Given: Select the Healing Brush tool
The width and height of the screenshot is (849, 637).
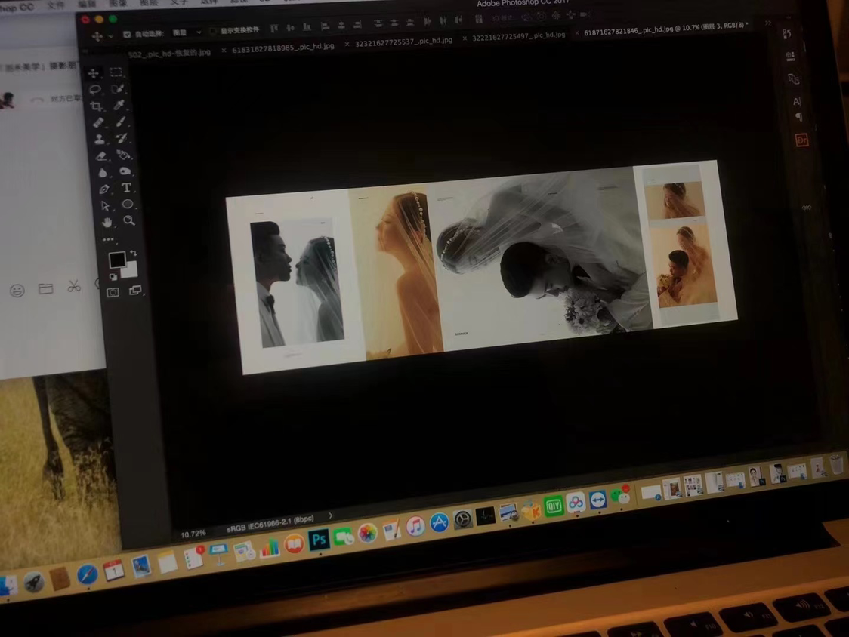Looking at the screenshot, I should [x=98, y=123].
